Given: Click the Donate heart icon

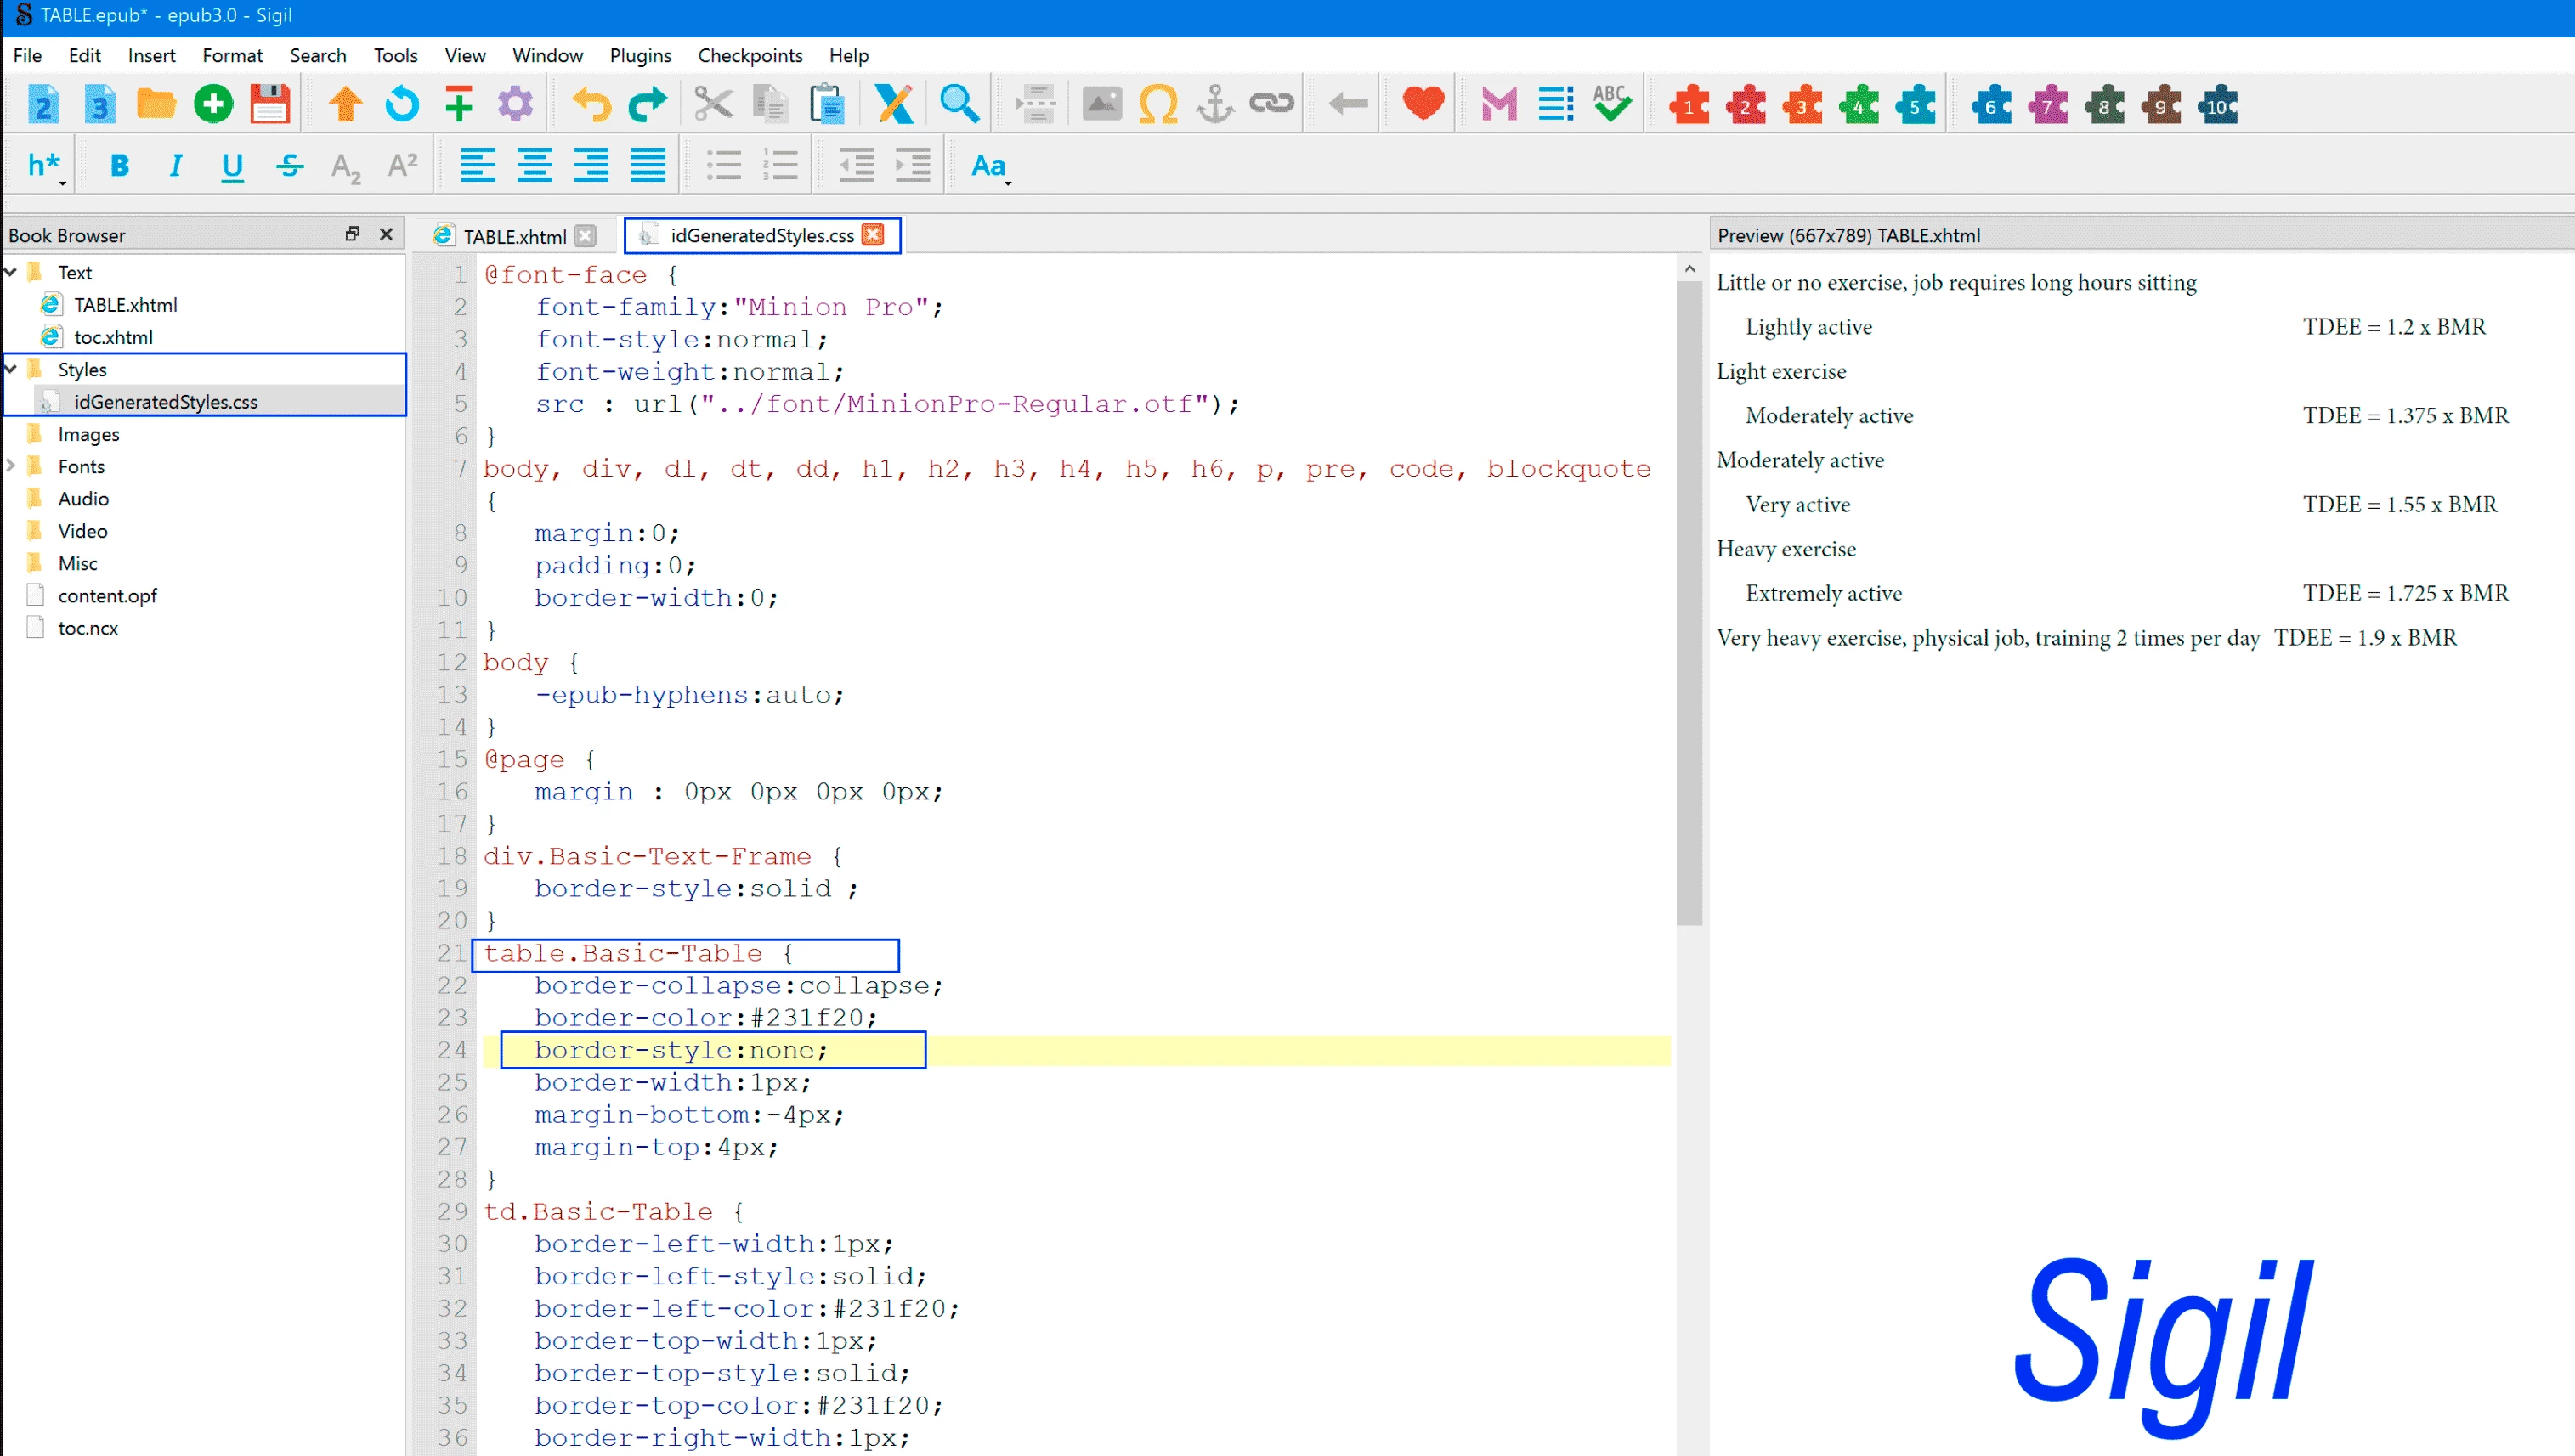Looking at the screenshot, I should click(x=1423, y=104).
